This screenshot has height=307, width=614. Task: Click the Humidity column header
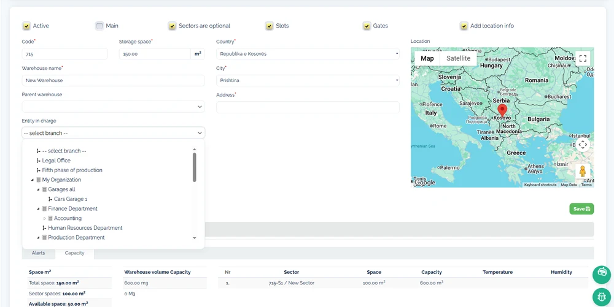[x=561, y=272]
